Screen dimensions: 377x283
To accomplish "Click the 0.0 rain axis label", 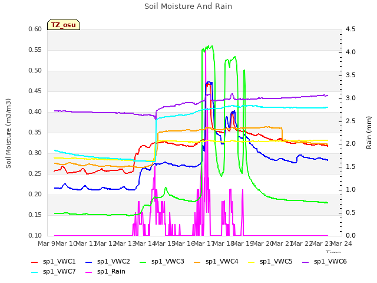I will pos(350,236).
